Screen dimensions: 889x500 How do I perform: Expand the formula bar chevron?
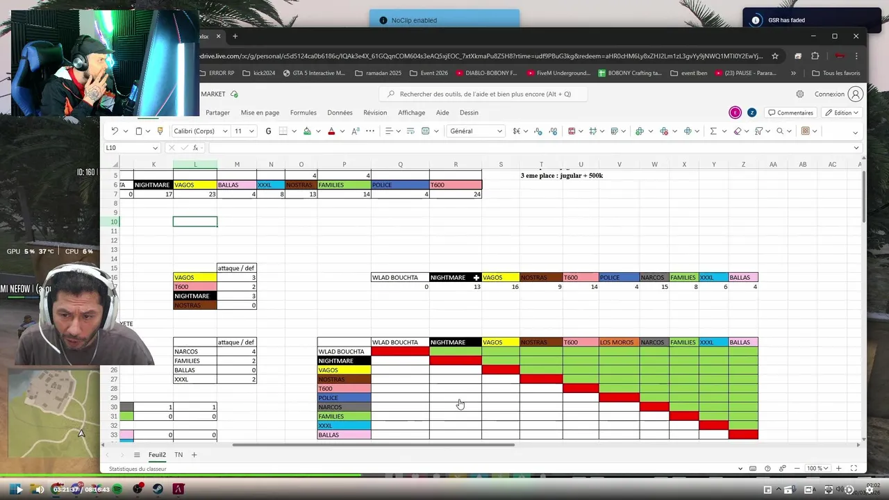coord(856,148)
